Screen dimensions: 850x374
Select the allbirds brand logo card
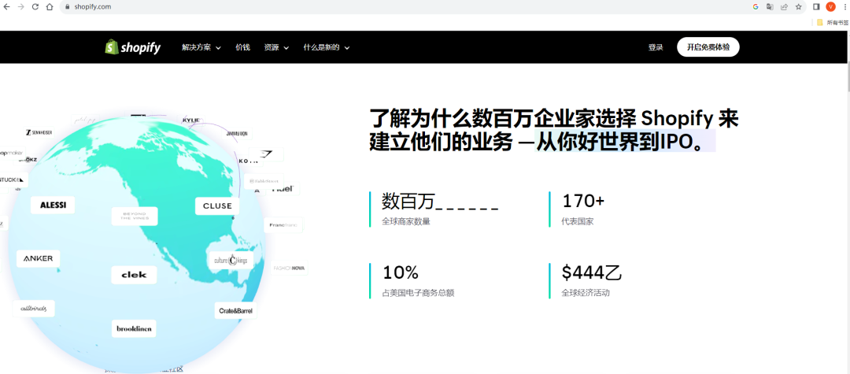34,309
